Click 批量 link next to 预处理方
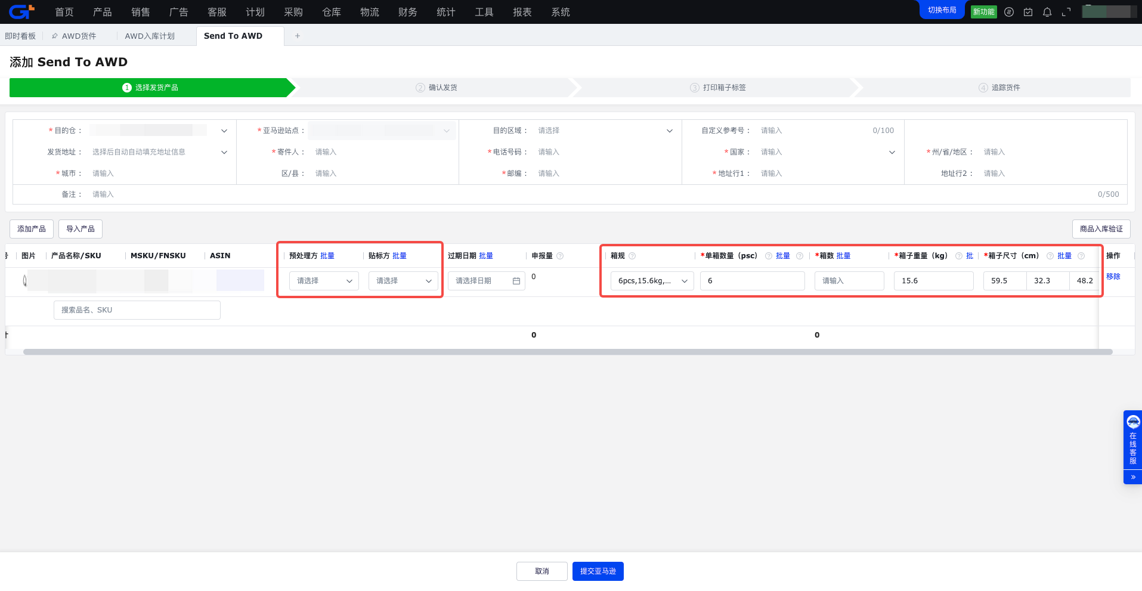 tap(327, 256)
